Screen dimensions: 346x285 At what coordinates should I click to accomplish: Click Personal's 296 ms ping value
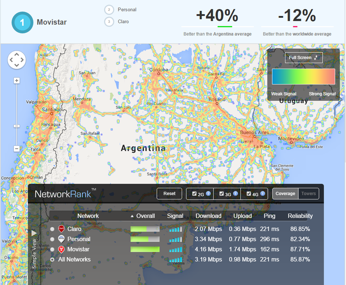pyautogui.click(x=270, y=239)
